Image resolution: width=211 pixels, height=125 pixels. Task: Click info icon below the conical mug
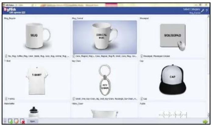(x=74, y=56)
